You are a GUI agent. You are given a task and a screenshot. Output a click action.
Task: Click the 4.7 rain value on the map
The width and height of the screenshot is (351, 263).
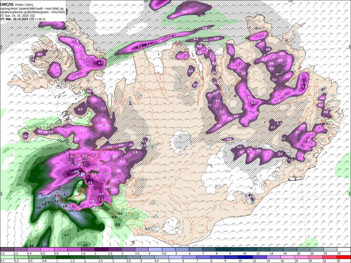[66, 194]
